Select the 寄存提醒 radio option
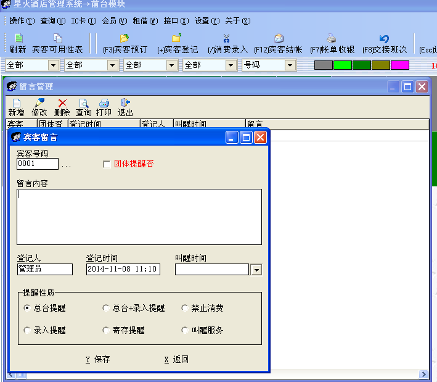 106,330
